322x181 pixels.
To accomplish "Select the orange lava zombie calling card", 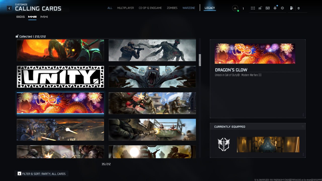I will pos(60,50).
